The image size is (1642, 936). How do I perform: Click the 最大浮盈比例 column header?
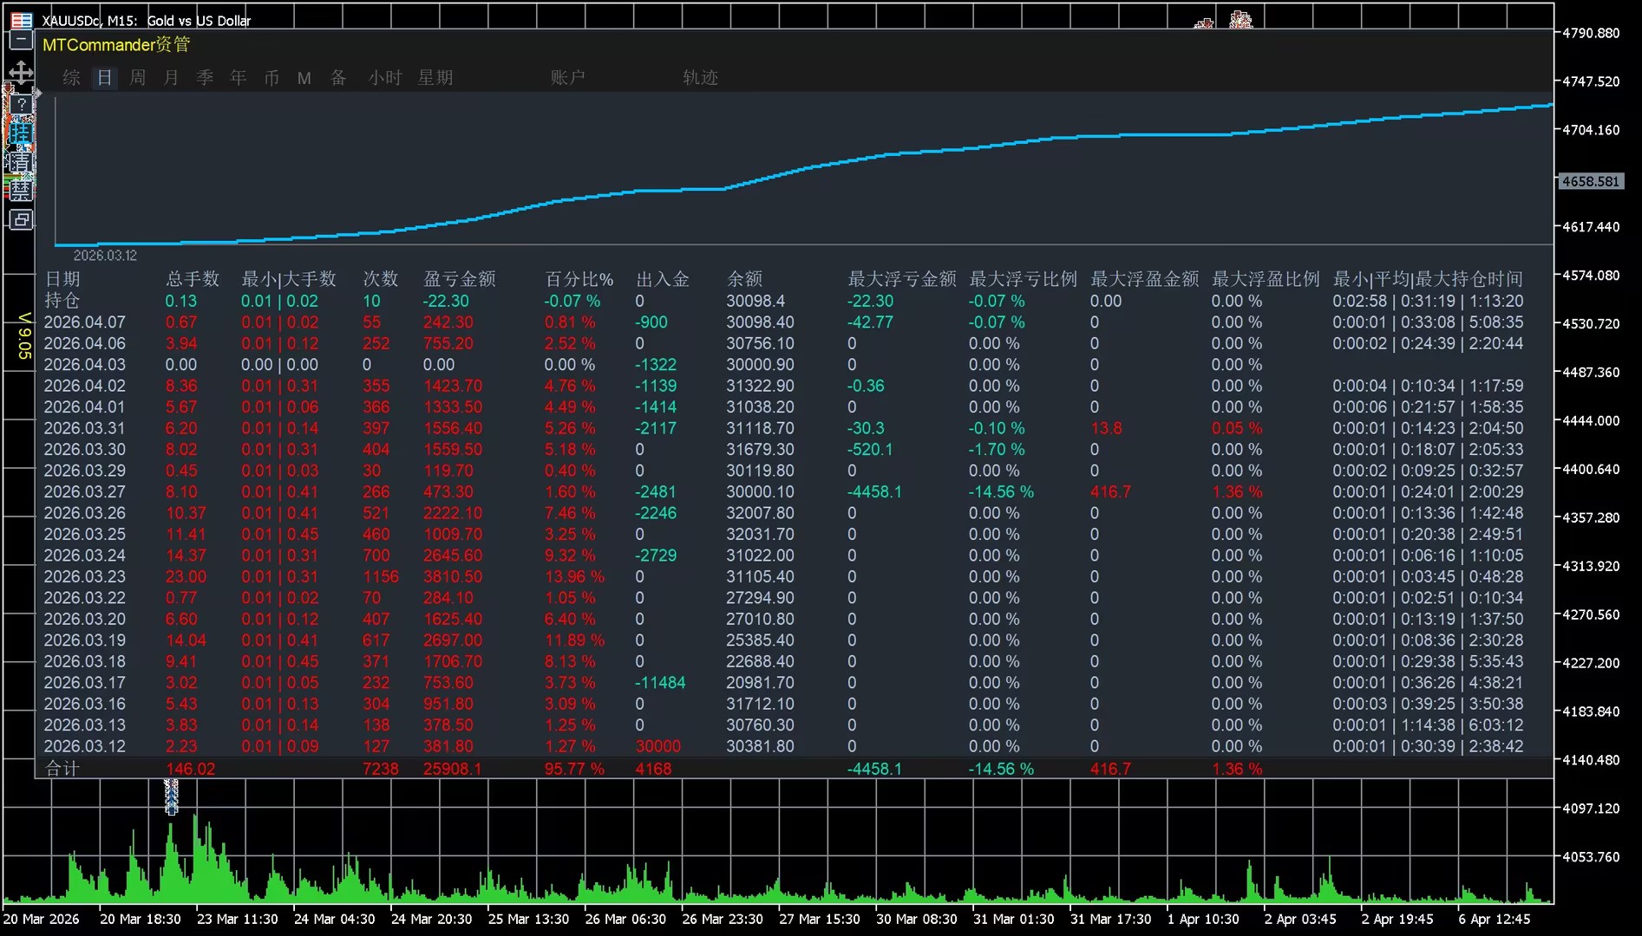point(1266,279)
